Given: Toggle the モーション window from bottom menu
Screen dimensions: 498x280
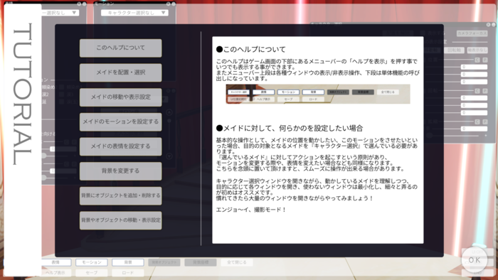Looking at the screenshot, I should pos(92,262).
